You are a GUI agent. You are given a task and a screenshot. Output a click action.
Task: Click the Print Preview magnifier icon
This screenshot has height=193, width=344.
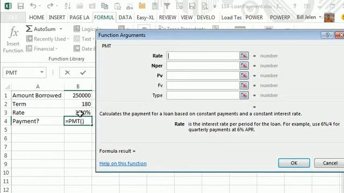click(x=205, y=6)
